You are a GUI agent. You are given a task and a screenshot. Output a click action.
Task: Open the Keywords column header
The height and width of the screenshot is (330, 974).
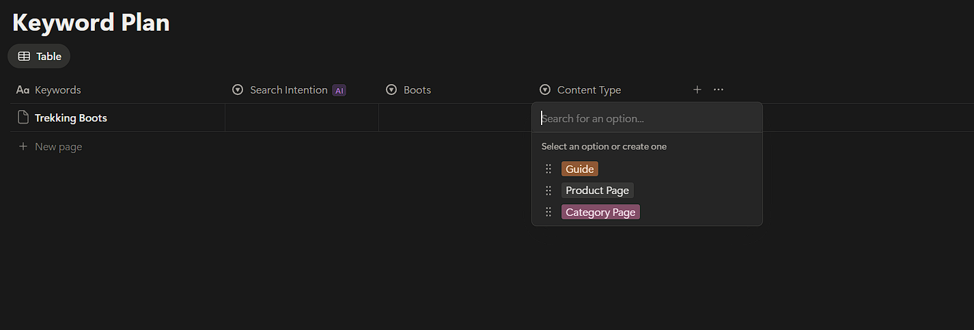coord(57,90)
